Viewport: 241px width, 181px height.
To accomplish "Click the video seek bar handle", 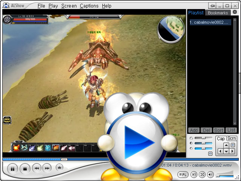I will [64, 159].
